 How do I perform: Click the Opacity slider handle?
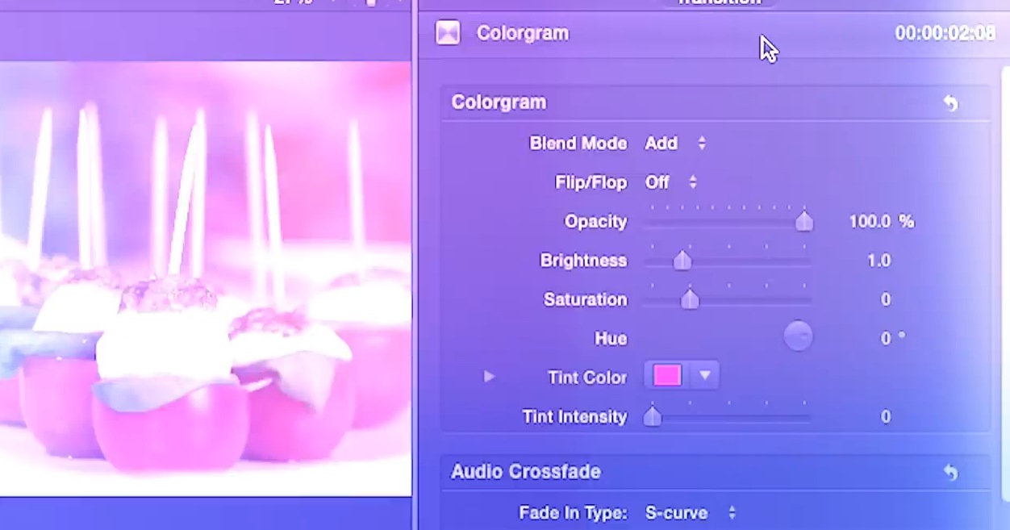(x=803, y=222)
